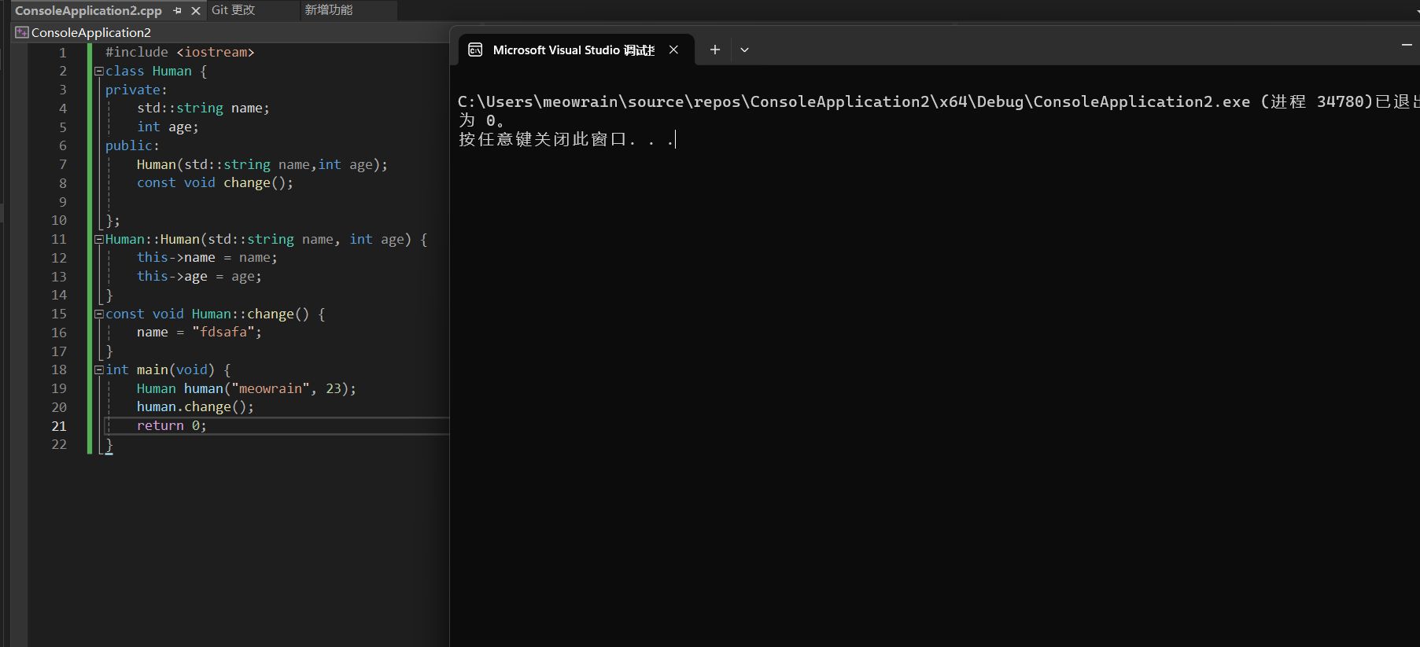Open a new terminal tab with plus
Screen dimensions: 1420x647
point(714,50)
